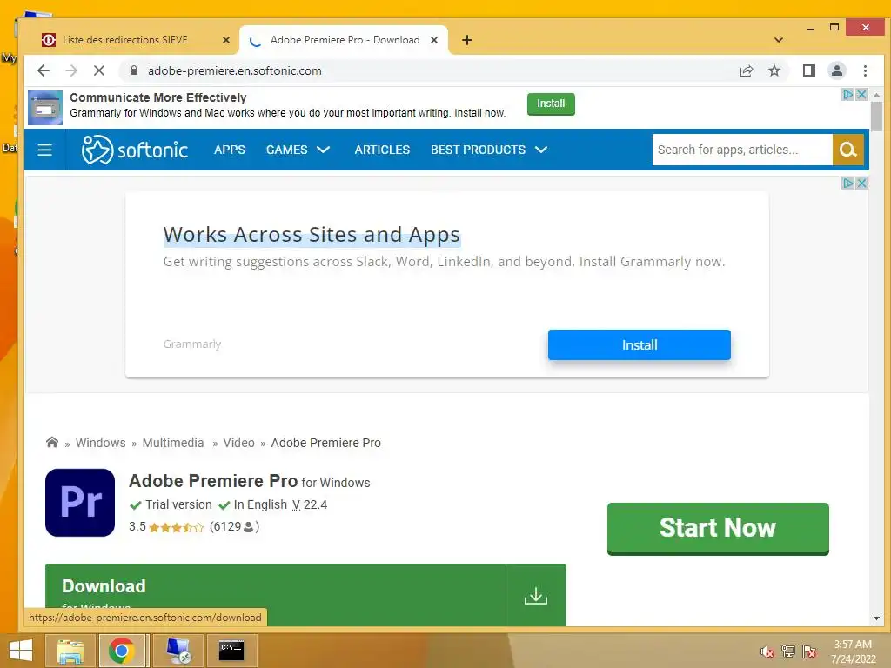This screenshot has width=891, height=668.
Task: Open the Windows Start button
Action: (x=21, y=651)
